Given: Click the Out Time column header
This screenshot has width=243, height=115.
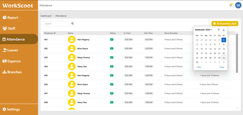Looking at the screenshot, I should 148,33.
